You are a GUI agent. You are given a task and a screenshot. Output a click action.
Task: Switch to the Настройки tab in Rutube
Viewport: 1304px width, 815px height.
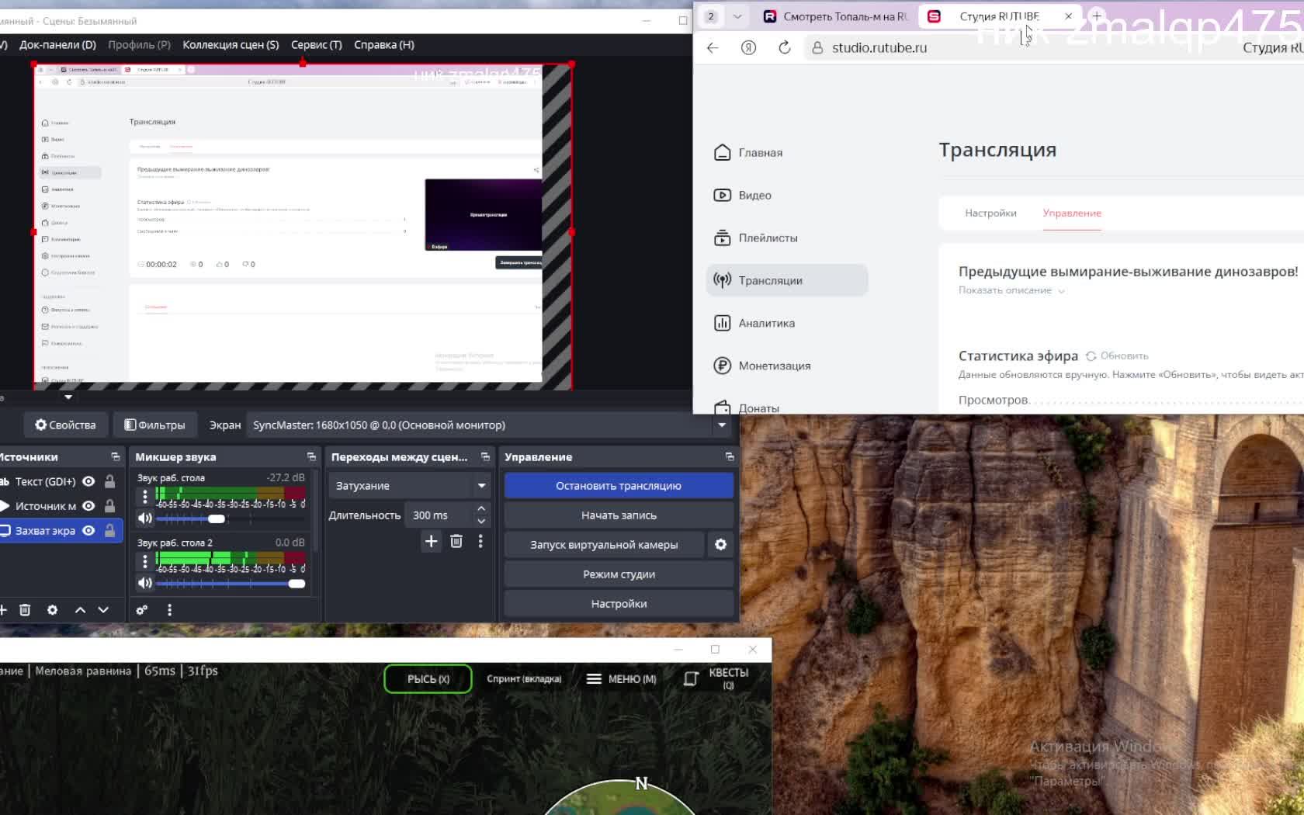coord(990,213)
